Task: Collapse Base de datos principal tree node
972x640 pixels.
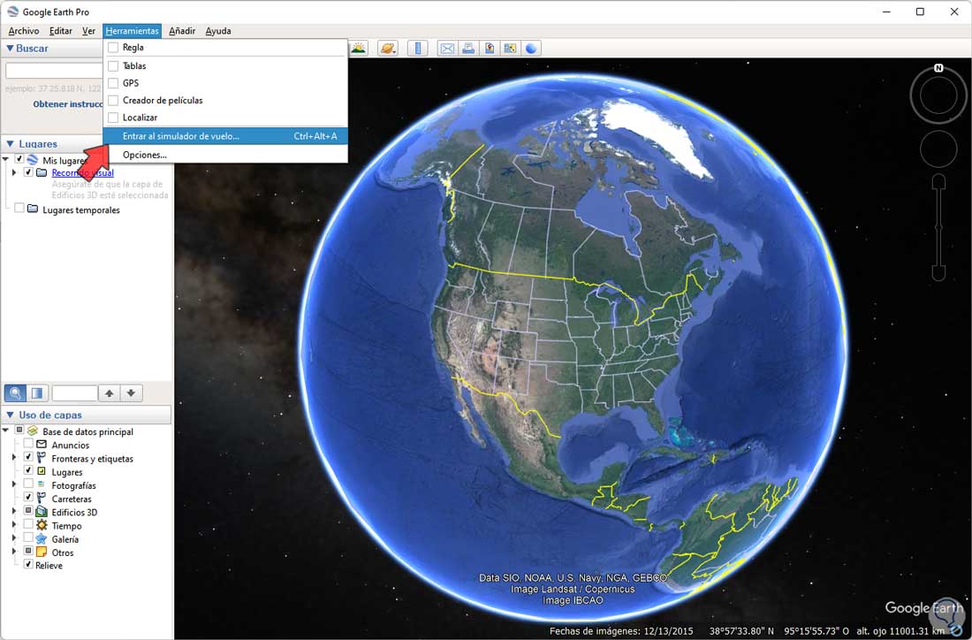Action: tap(6, 431)
